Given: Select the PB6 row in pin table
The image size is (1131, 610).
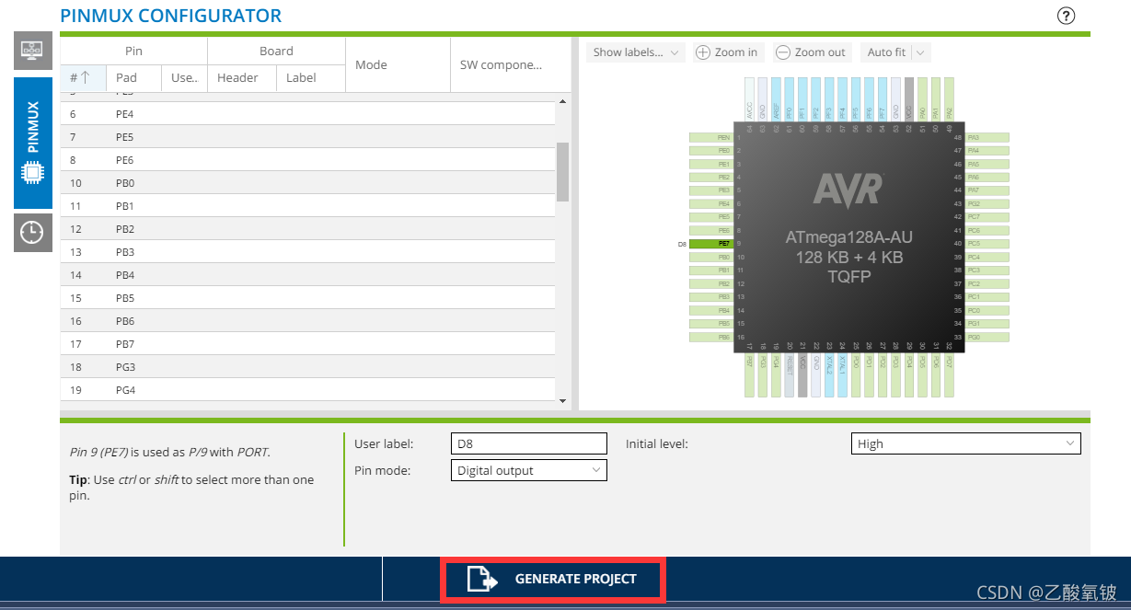Looking at the screenshot, I should click(x=307, y=321).
